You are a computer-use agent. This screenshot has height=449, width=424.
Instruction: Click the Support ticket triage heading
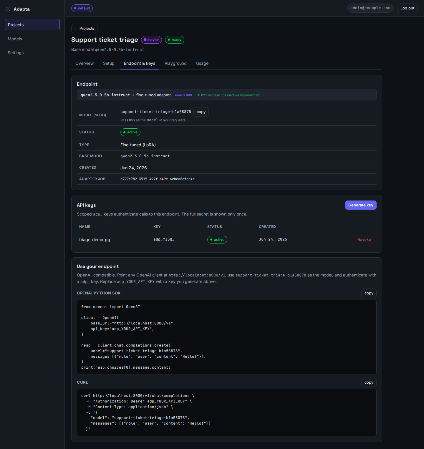105,40
